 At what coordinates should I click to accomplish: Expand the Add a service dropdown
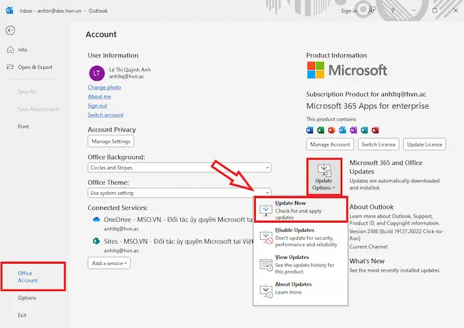click(x=109, y=263)
